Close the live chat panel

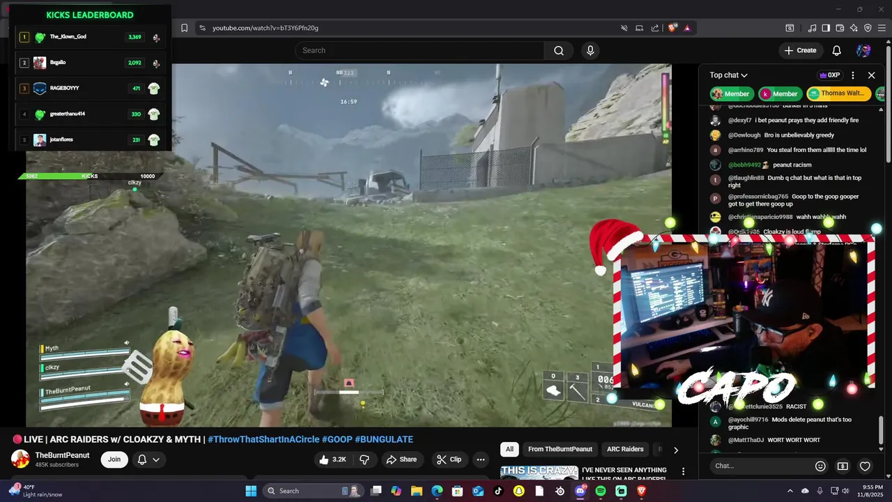tap(871, 75)
